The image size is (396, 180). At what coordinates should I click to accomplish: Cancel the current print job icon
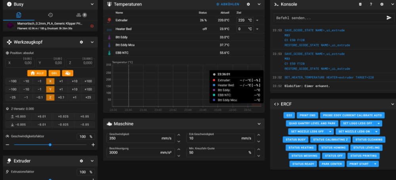pos(92,26)
